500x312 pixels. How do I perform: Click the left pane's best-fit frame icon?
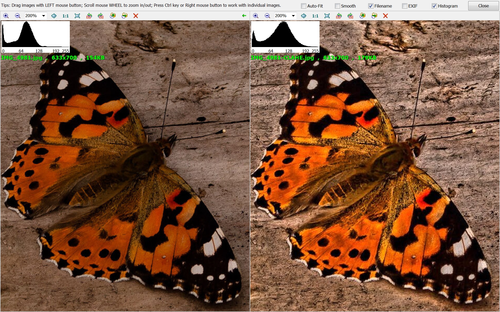77,16
